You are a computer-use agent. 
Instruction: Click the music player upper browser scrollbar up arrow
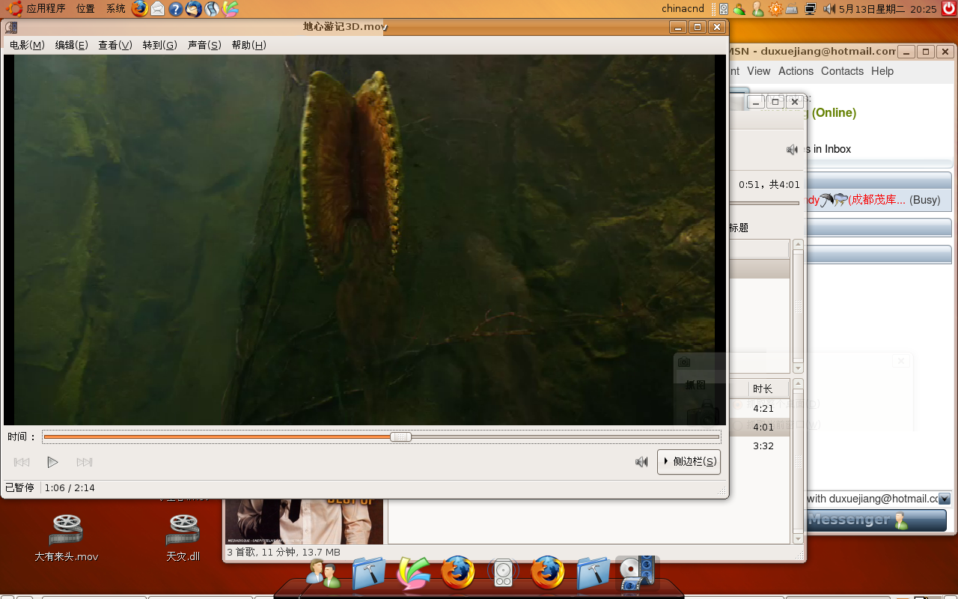coord(798,245)
